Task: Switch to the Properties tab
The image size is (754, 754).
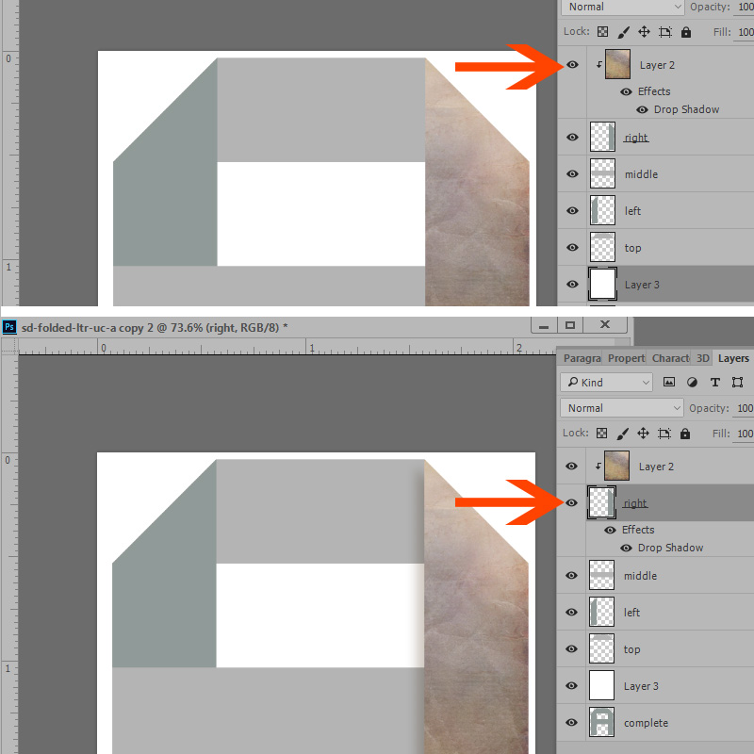Action: 626,358
